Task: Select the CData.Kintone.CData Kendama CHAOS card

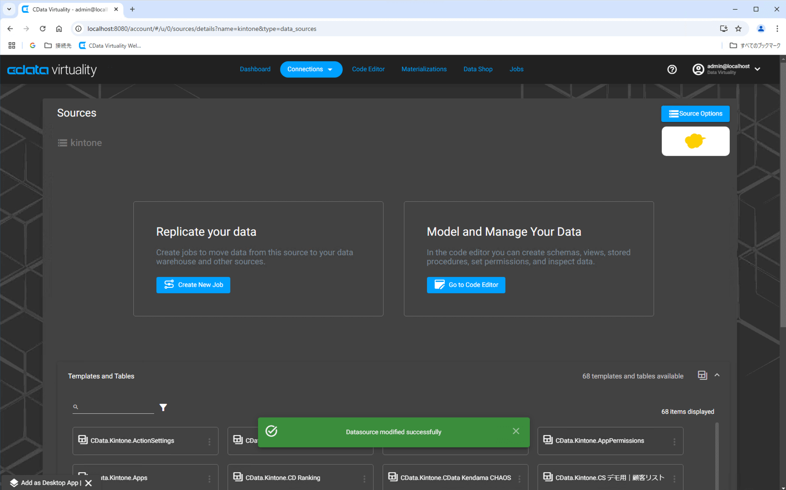Action: pos(455,477)
